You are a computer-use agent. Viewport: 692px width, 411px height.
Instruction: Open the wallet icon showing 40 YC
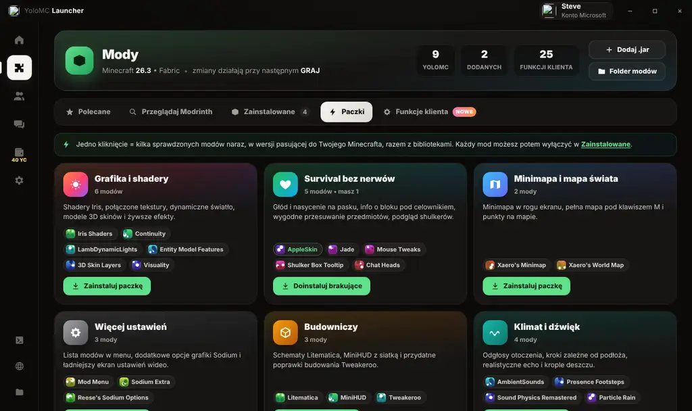(x=19, y=155)
